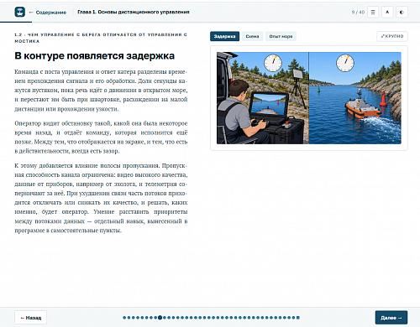Screen dimensions: 420x327
Task: Click the course logo icon in header
Action: [x=19, y=12]
